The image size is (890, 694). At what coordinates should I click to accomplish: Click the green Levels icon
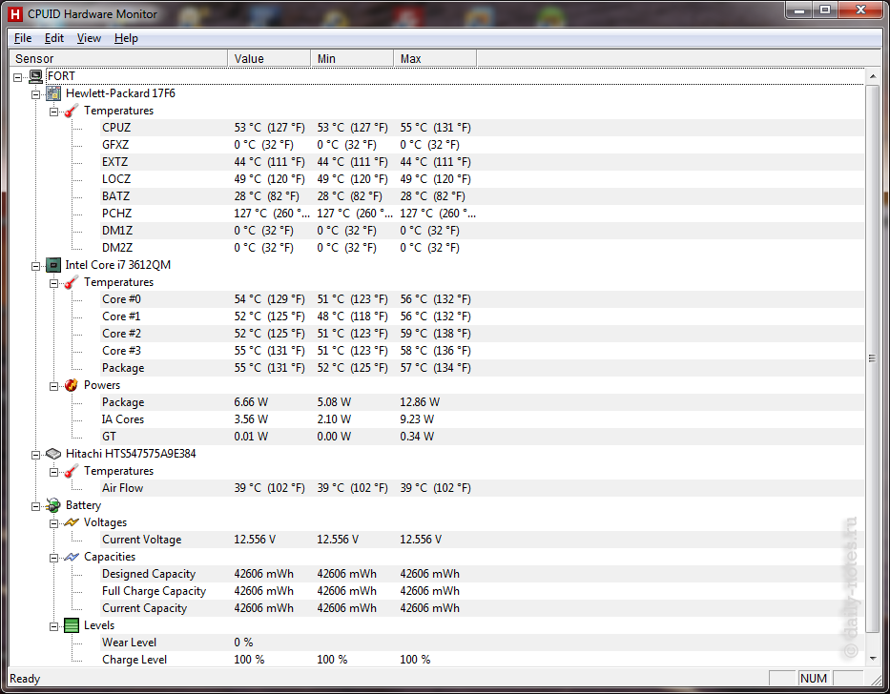click(72, 625)
